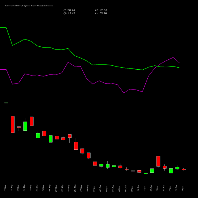Select the high value H: 22.55
The height and width of the screenshot is (198, 198).
(101, 10)
